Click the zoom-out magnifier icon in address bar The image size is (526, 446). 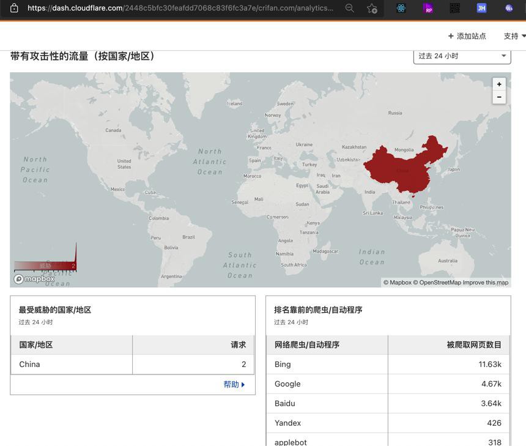point(350,8)
